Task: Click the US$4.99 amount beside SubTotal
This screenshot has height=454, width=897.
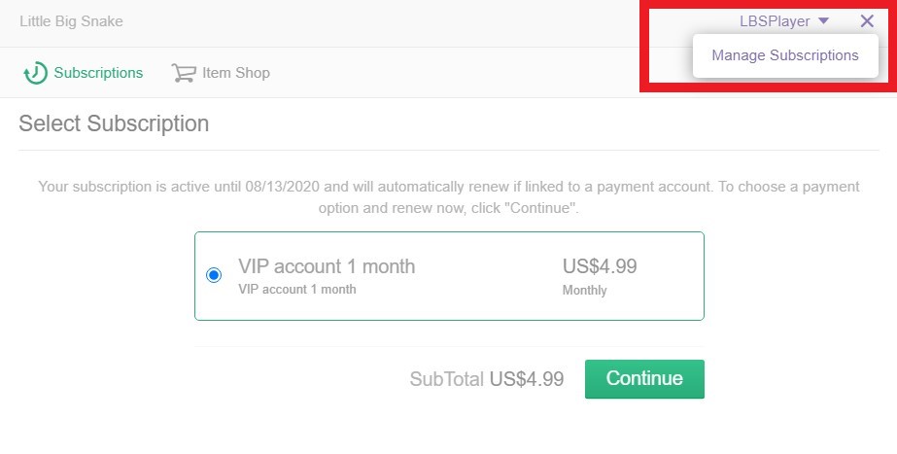Action: point(527,379)
